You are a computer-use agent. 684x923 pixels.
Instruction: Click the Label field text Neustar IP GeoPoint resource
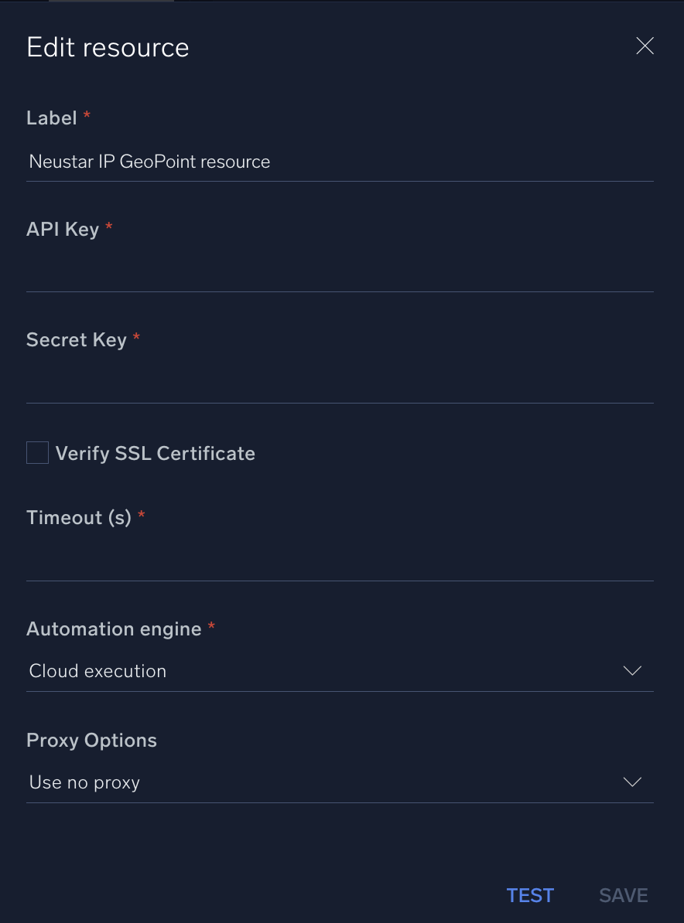pyautogui.click(x=149, y=162)
